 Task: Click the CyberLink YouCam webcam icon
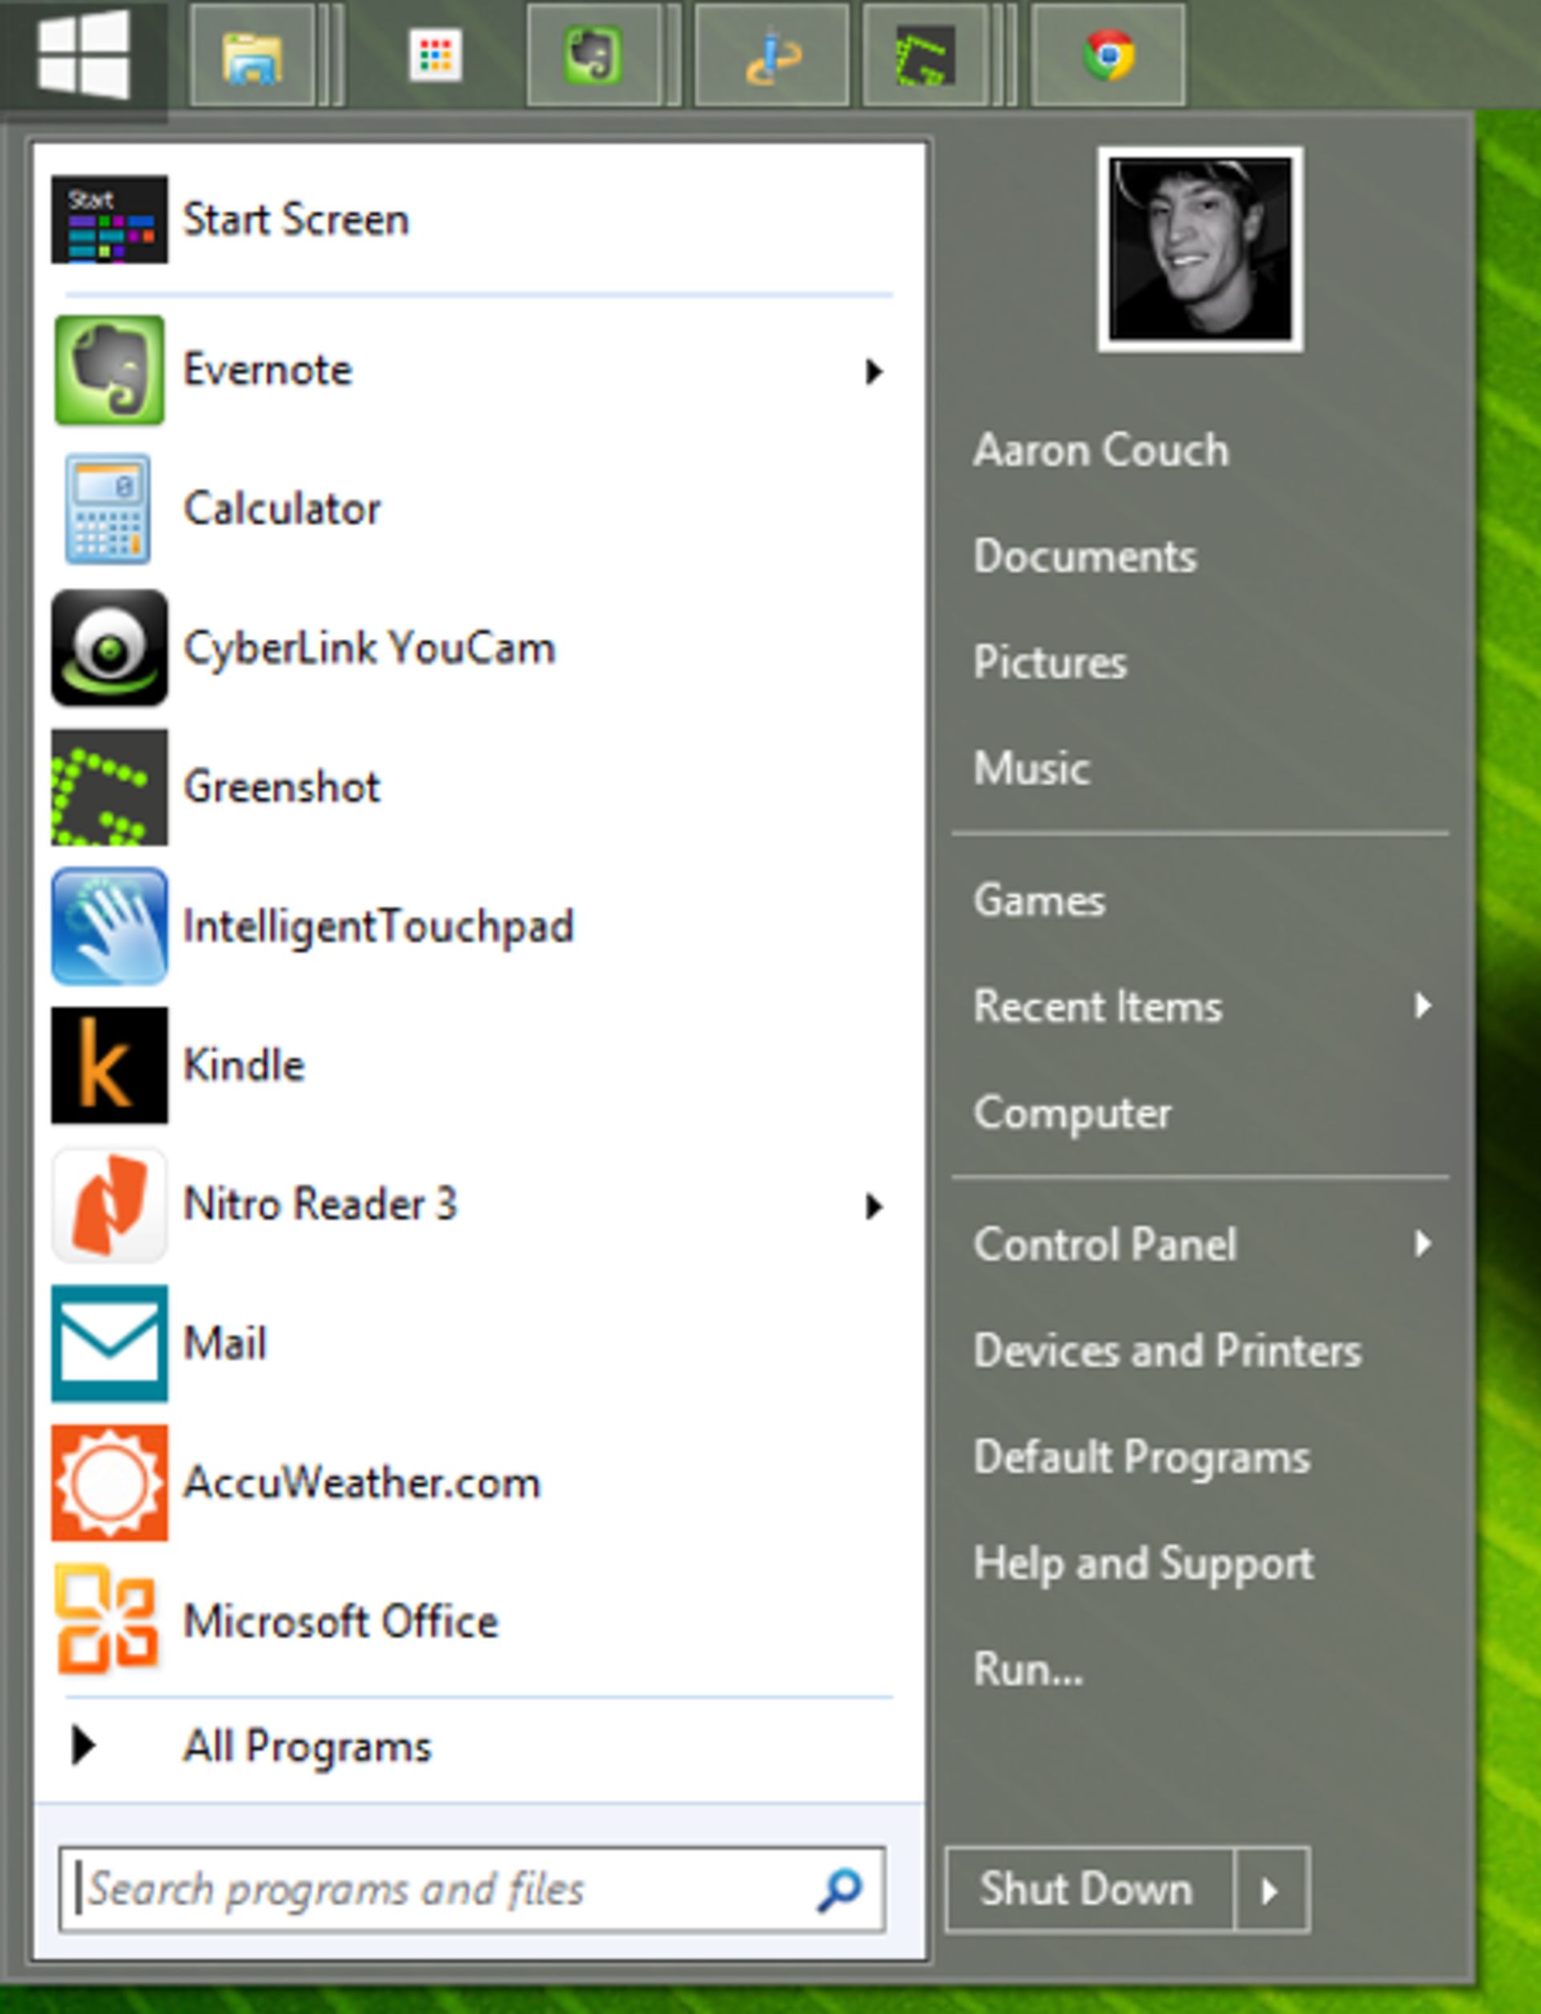(109, 649)
